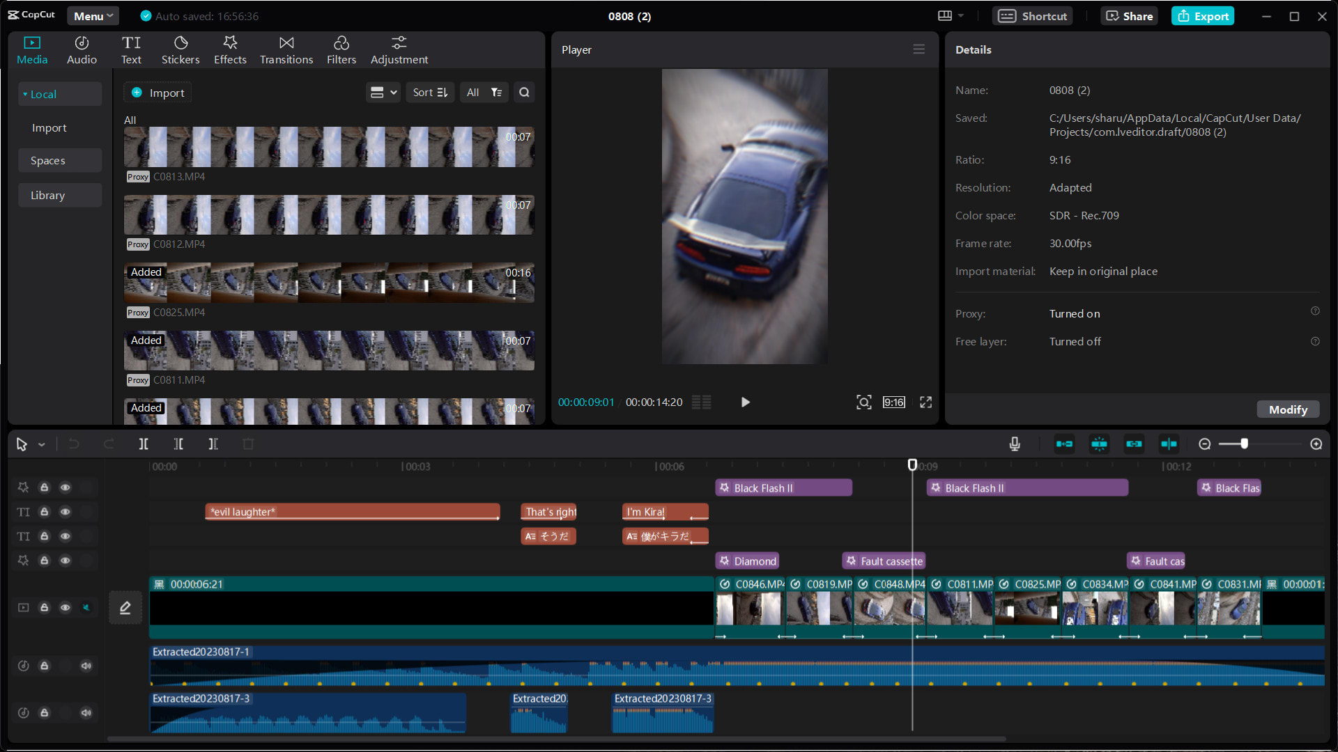The image size is (1338, 752).
Task: Lock the bottom audio track
Action: click(44, 712)
